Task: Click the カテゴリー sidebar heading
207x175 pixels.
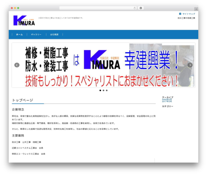Action: 168,106
